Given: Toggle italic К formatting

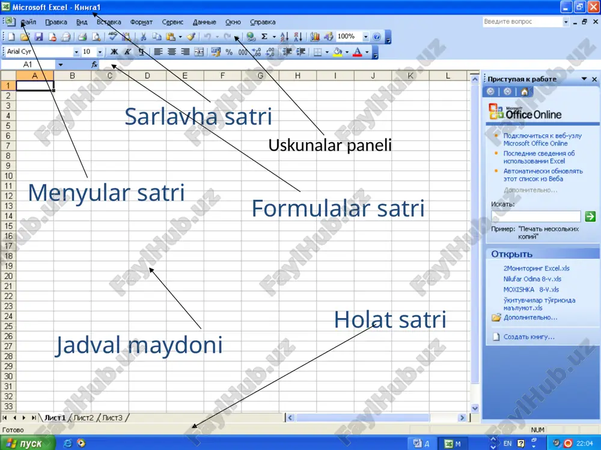Looking at the screenshot, I should 127,52.
